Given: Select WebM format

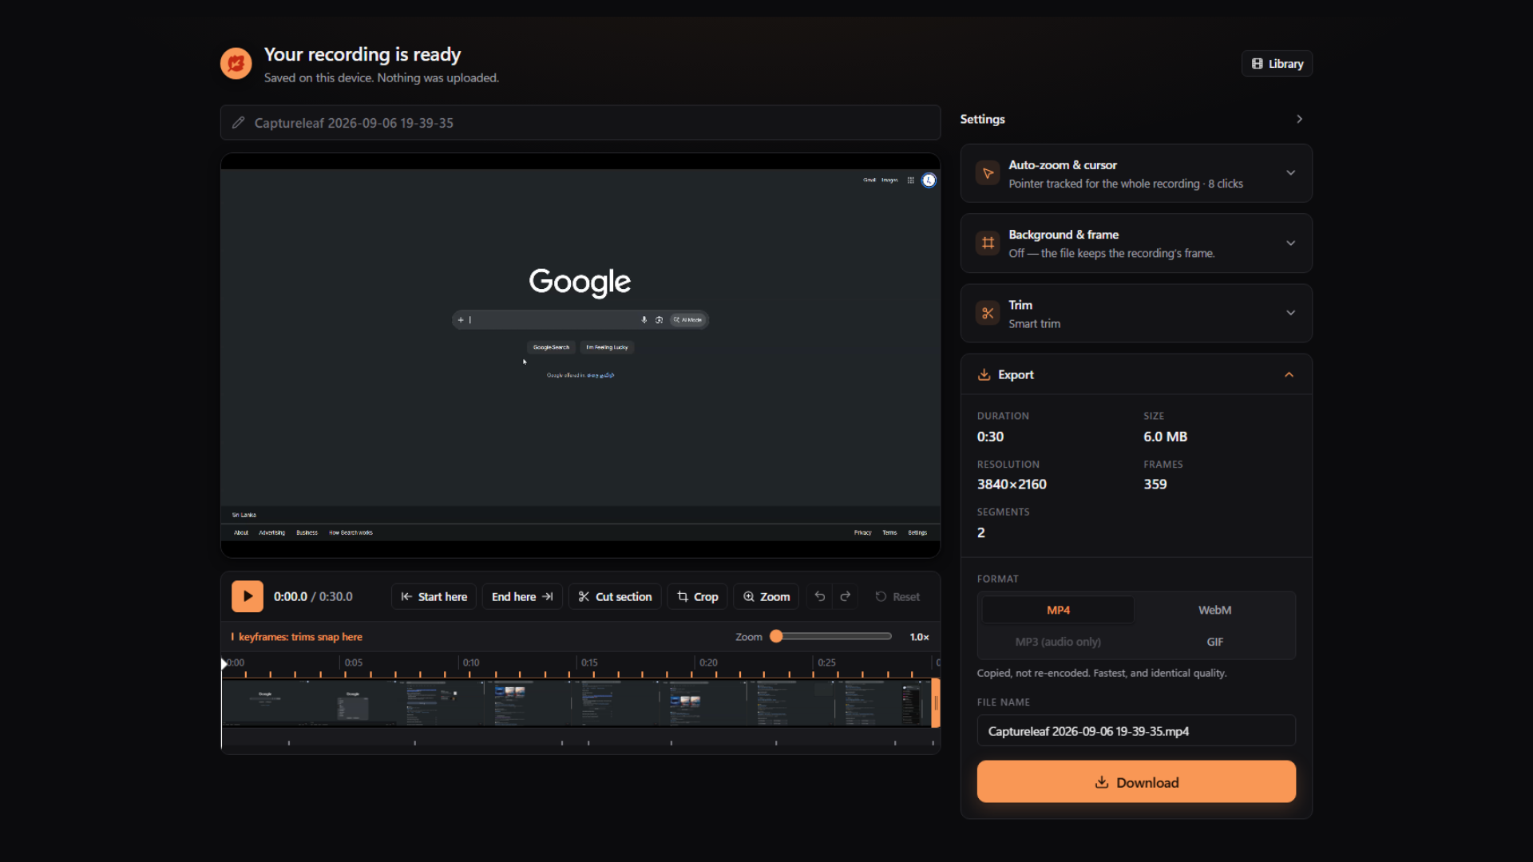Looking at the screenshot, I should point(1214,610).
